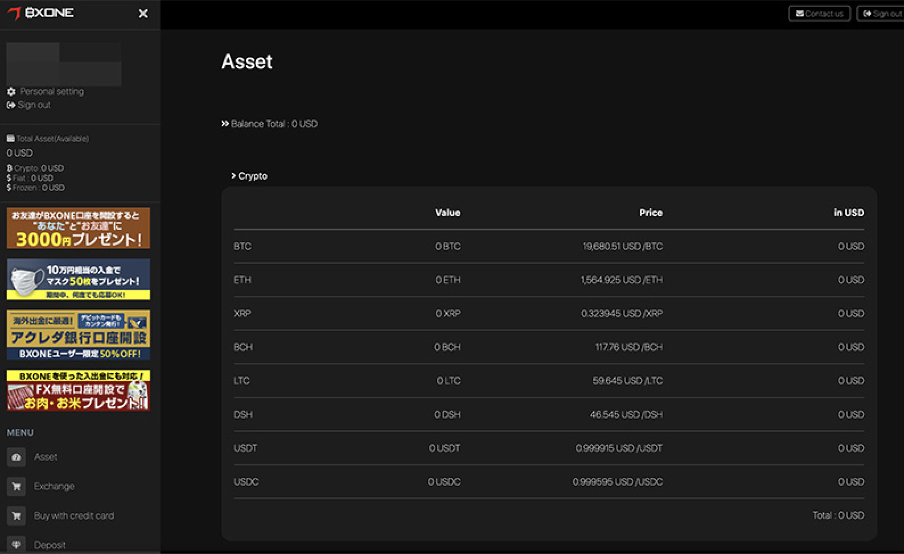Screen dimensions: 904x554
Task: Select Buy with credit card menu item
Action: [74, 516]
